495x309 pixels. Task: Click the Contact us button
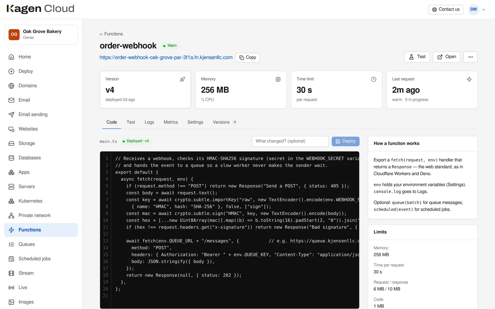(x=446, y=9)
